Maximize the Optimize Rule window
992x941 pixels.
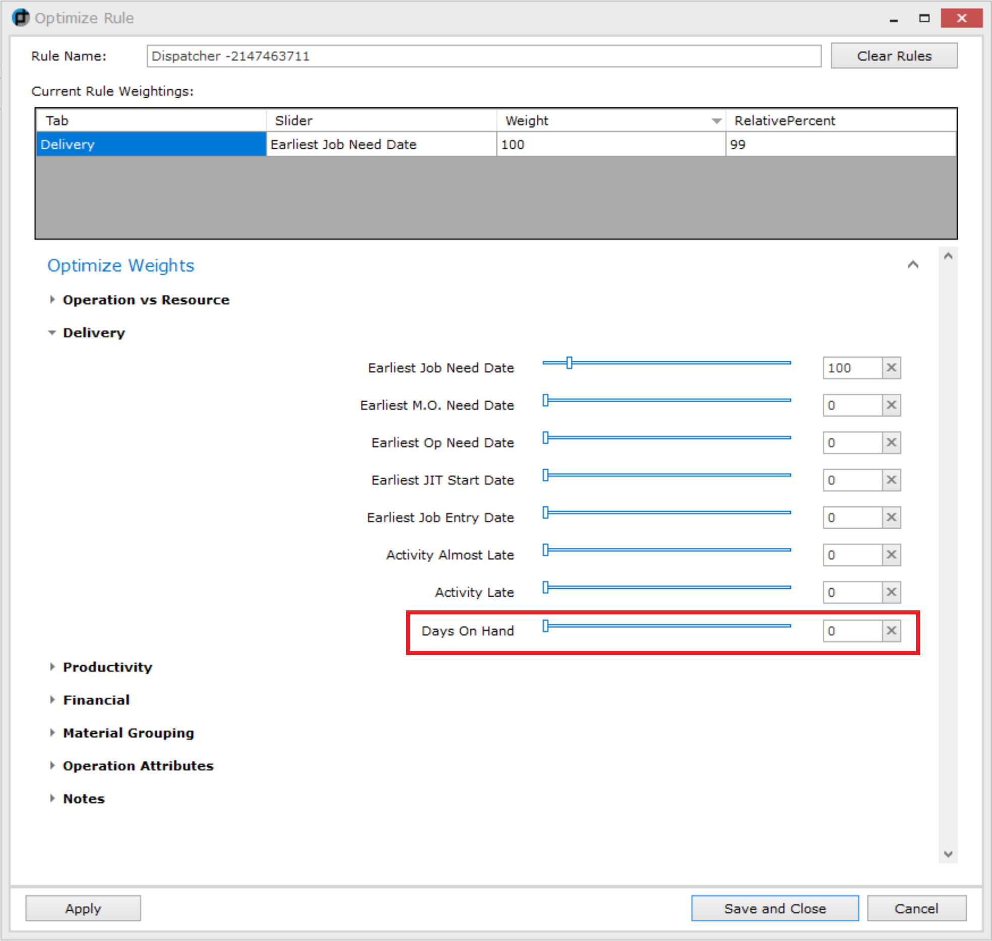(924, 19)
